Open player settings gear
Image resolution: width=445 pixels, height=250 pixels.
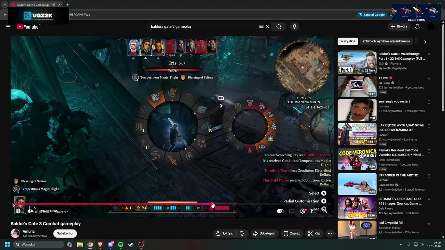click(x=303, y=211)
